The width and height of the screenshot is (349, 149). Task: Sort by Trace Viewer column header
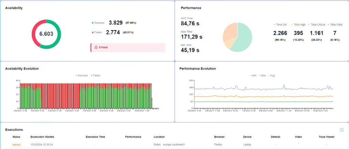pos(326,137)
